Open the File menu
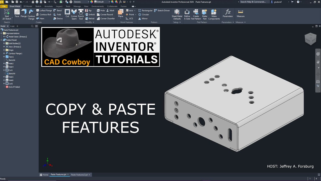The image size is (321, 181). 4,6
